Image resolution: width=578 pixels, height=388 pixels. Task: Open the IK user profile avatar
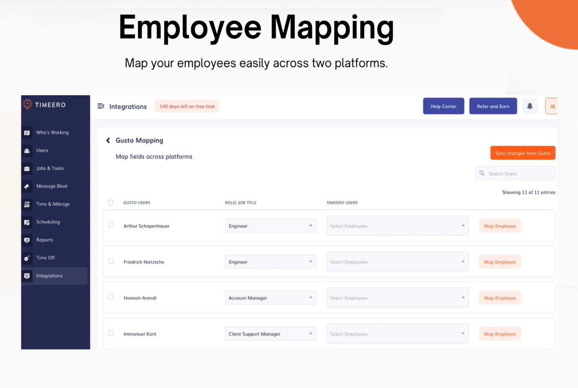coord(552,106)
